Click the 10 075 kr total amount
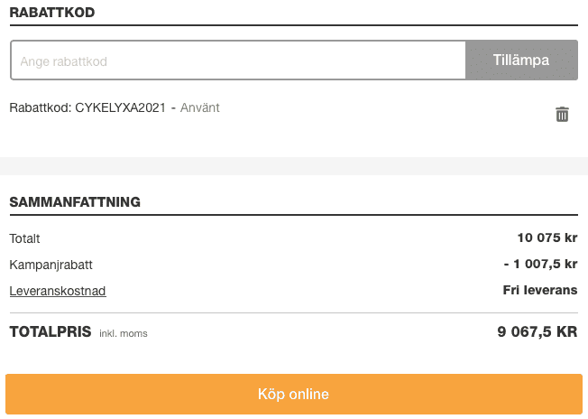Image resolution: width=588 pixels, height=419 pixels. [547, 238]
